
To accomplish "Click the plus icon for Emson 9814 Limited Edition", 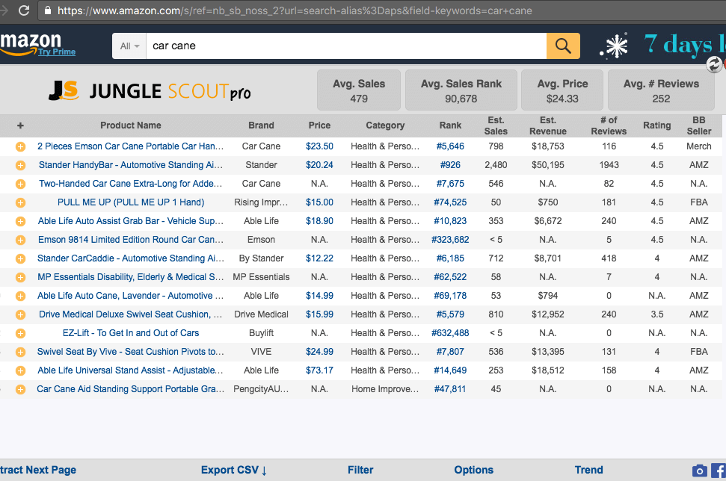I will click(20, 240).
